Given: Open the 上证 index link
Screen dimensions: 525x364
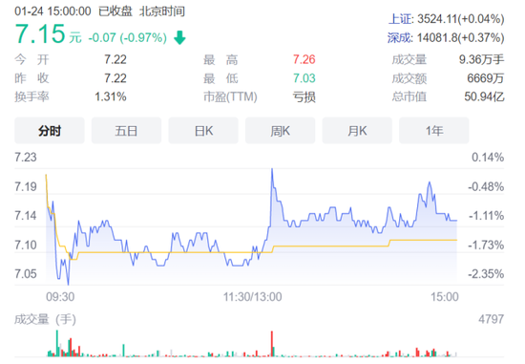Looking at the screenshot, I should [401, 19].
